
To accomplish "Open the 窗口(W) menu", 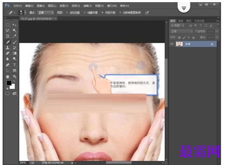I will [x=112, y=6].
